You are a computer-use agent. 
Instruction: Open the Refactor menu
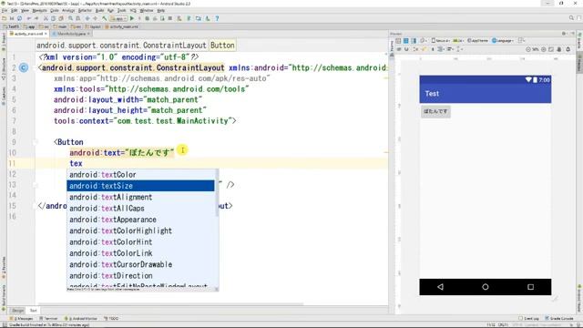(x=85, y=10)
